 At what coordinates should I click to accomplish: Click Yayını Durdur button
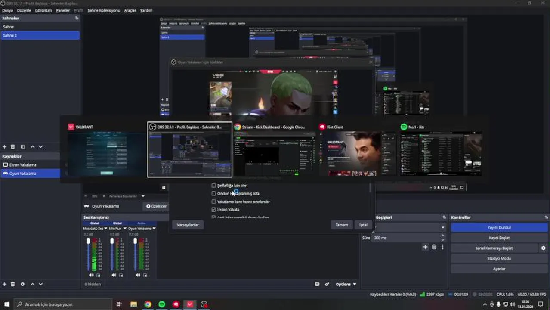click(499, 227)
